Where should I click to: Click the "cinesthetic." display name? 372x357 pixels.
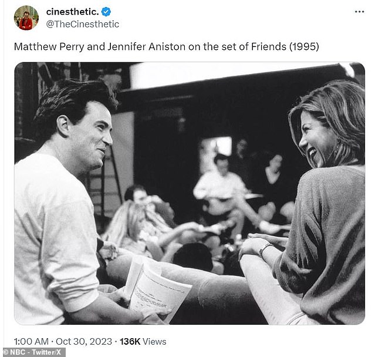point(72,12)
